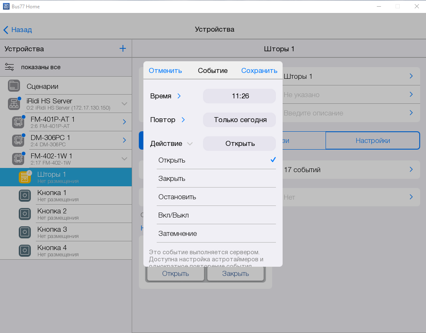Click the DM-306PC 1 chip icon
426x333 pixels.
click(x=18, y=140)
